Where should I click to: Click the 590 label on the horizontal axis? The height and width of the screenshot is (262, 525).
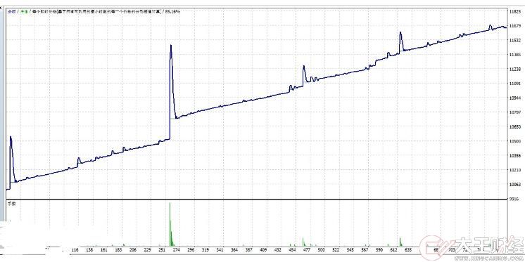(379, 250)
